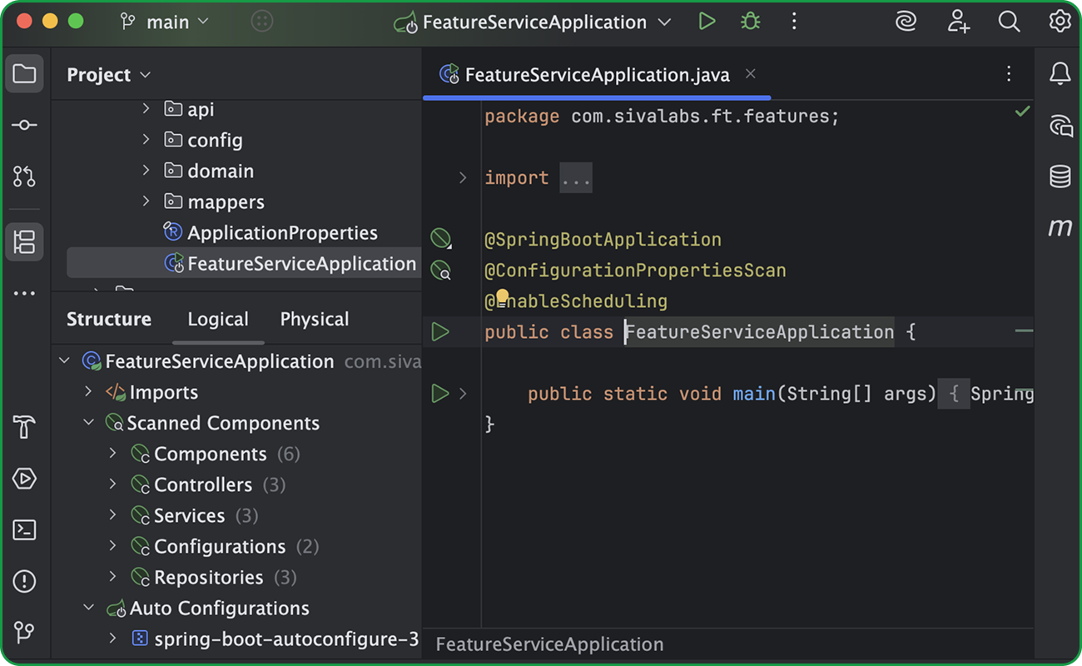Open the Services tool window icon
This screenshot has width=1082, height=666.
(x=24, y=479)
